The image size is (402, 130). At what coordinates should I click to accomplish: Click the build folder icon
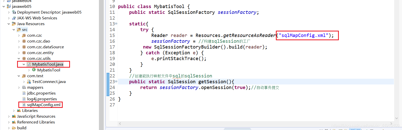[14, 128]
